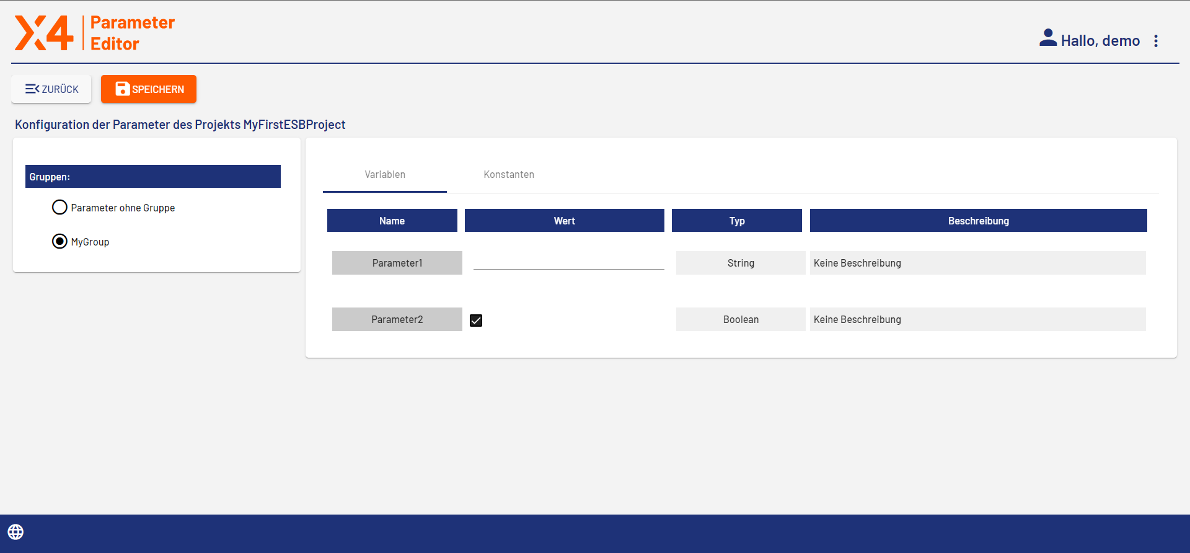The image size is (1190, 553).
Task: Click the Parameter2 description field
Action: click(x=977, y=319)
